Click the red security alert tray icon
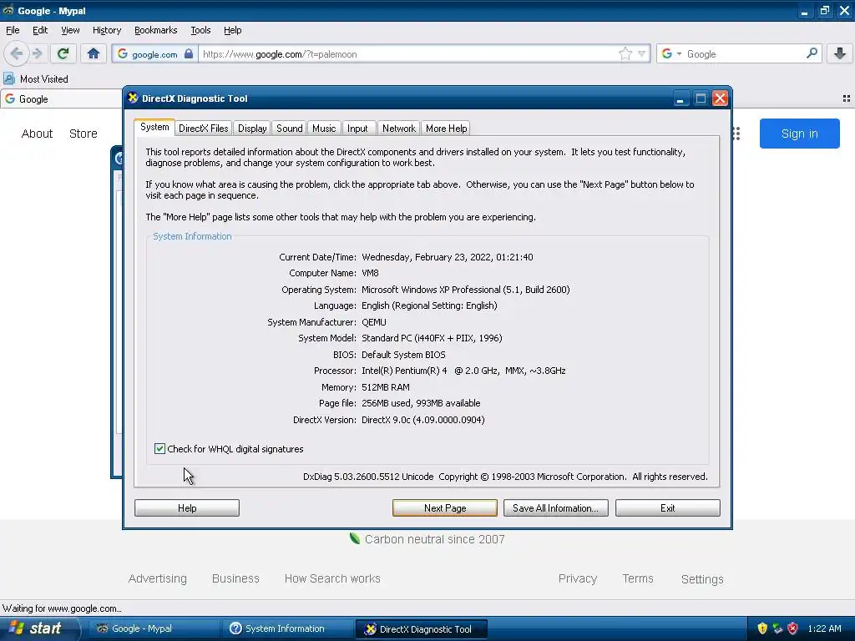The width and height of the screenshot is (855, 641). [x=793, y=628]
